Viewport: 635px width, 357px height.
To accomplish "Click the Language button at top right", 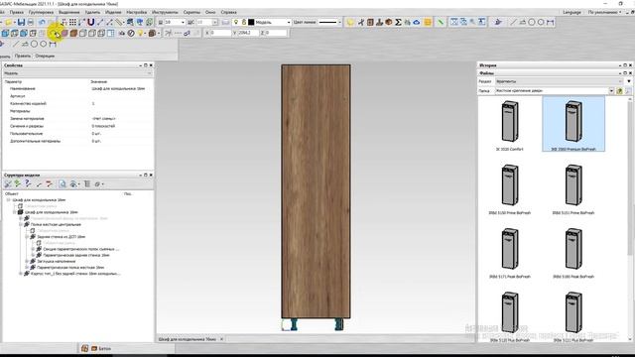I will point(571,12).
